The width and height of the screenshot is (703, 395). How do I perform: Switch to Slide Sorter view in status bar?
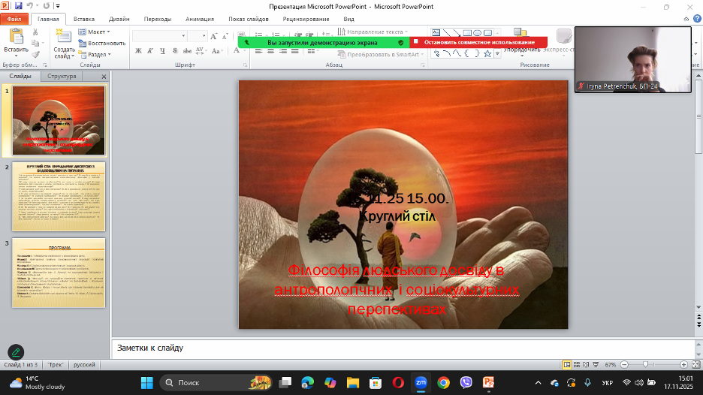click(577, 364)
